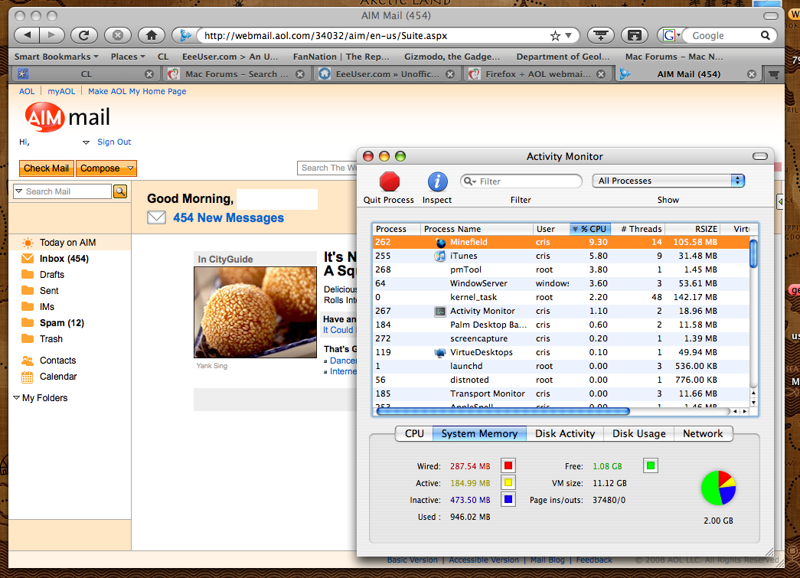
Task: Select the System Memory tab
Action: [479, 433]
